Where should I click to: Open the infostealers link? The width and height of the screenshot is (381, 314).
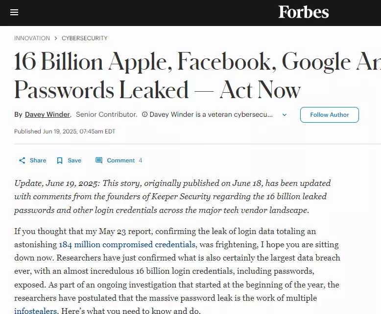[35, 311]
